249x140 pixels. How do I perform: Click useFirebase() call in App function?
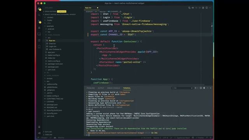103,83
